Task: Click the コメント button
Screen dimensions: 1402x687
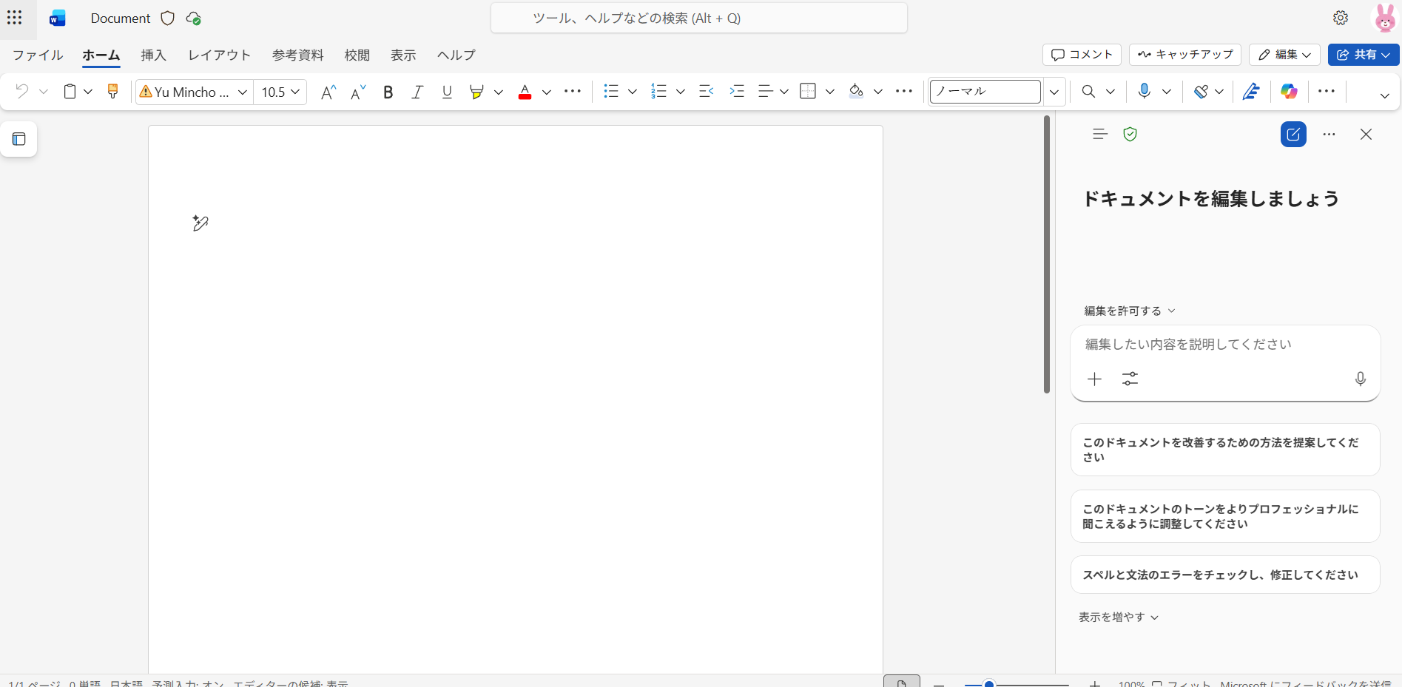Action: click(1082, 55)
